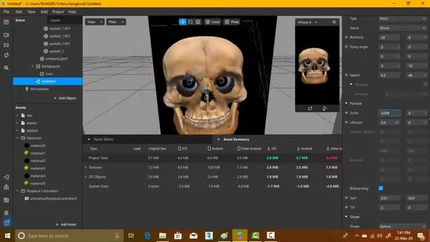430x242 pixels.
Task: Click the Add Object button
Action: click(x=65, y=98)
